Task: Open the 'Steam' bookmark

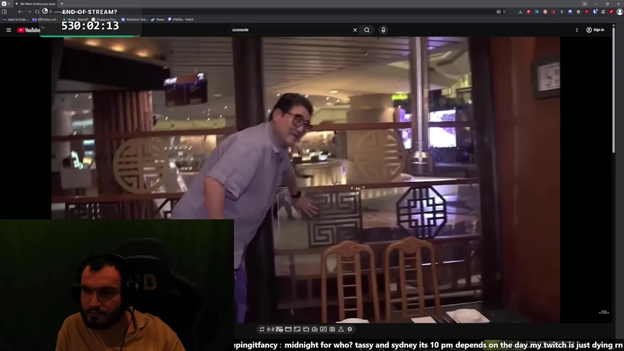Action: click(157, 19)
